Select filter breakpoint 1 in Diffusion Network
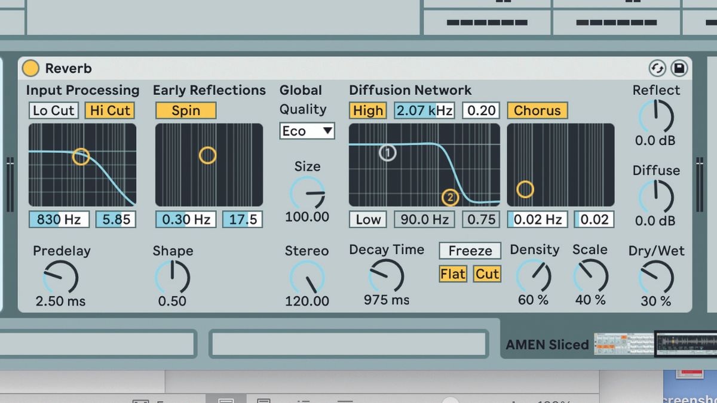The height and width of the screenshot is (403, 717). pyautogui.click(x=388, y=153)
